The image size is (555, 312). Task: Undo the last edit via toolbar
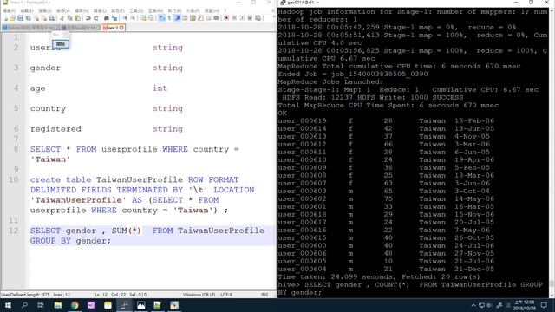pyautogui.click(x=88, y=18)
